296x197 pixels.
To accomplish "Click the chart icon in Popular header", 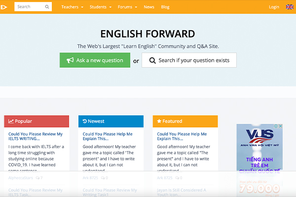I will [11, 121].
